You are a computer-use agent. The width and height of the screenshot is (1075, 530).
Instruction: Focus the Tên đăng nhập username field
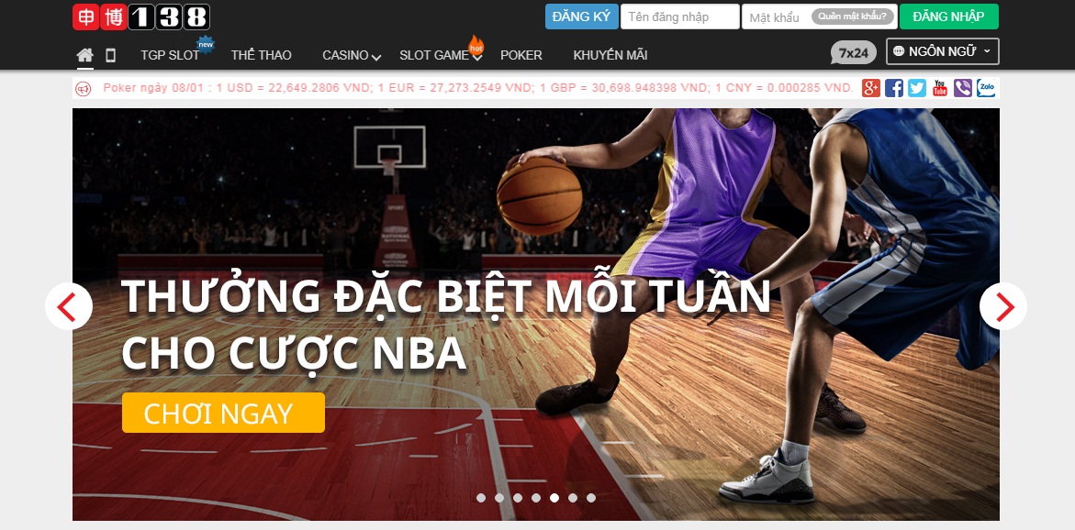click(679, 17)
